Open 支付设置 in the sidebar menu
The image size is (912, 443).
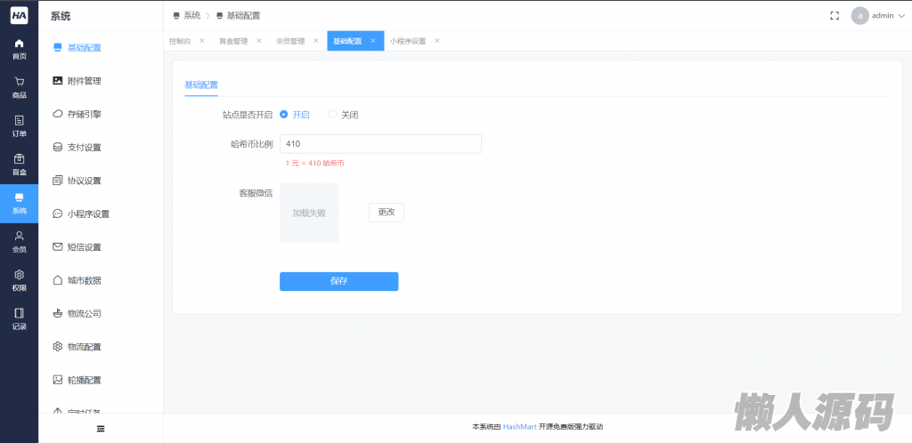85,148
